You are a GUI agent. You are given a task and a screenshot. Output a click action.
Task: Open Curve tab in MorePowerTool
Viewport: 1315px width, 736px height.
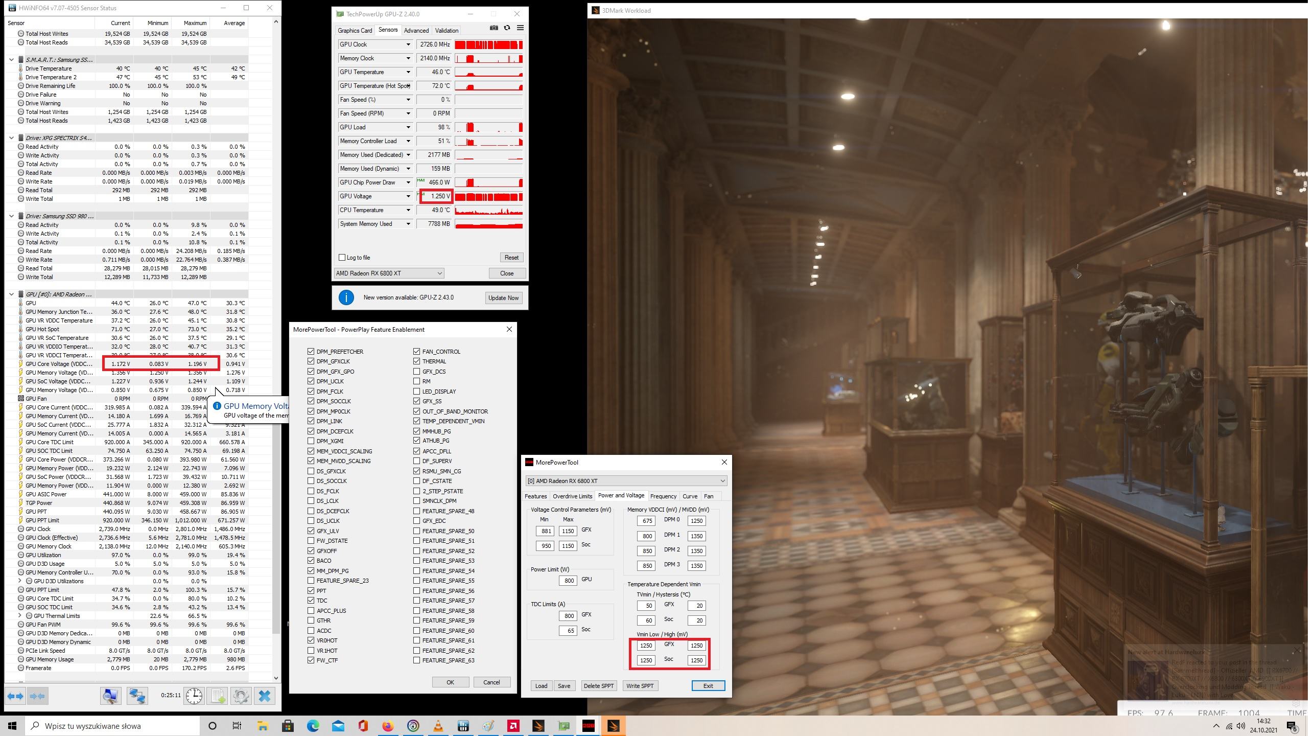(690, 496)
